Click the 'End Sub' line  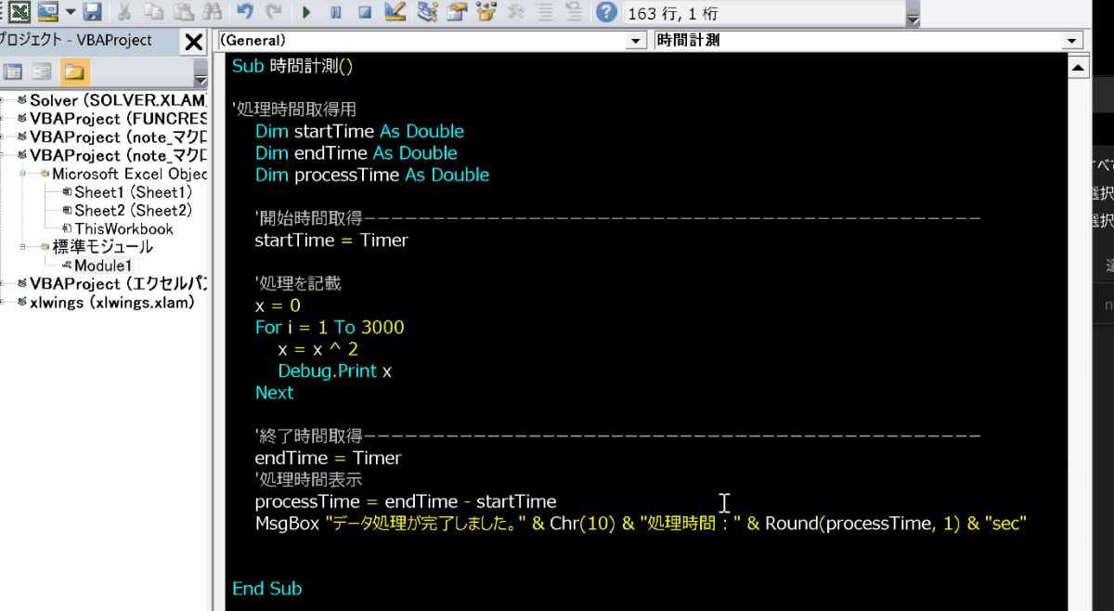coord(266,589)
